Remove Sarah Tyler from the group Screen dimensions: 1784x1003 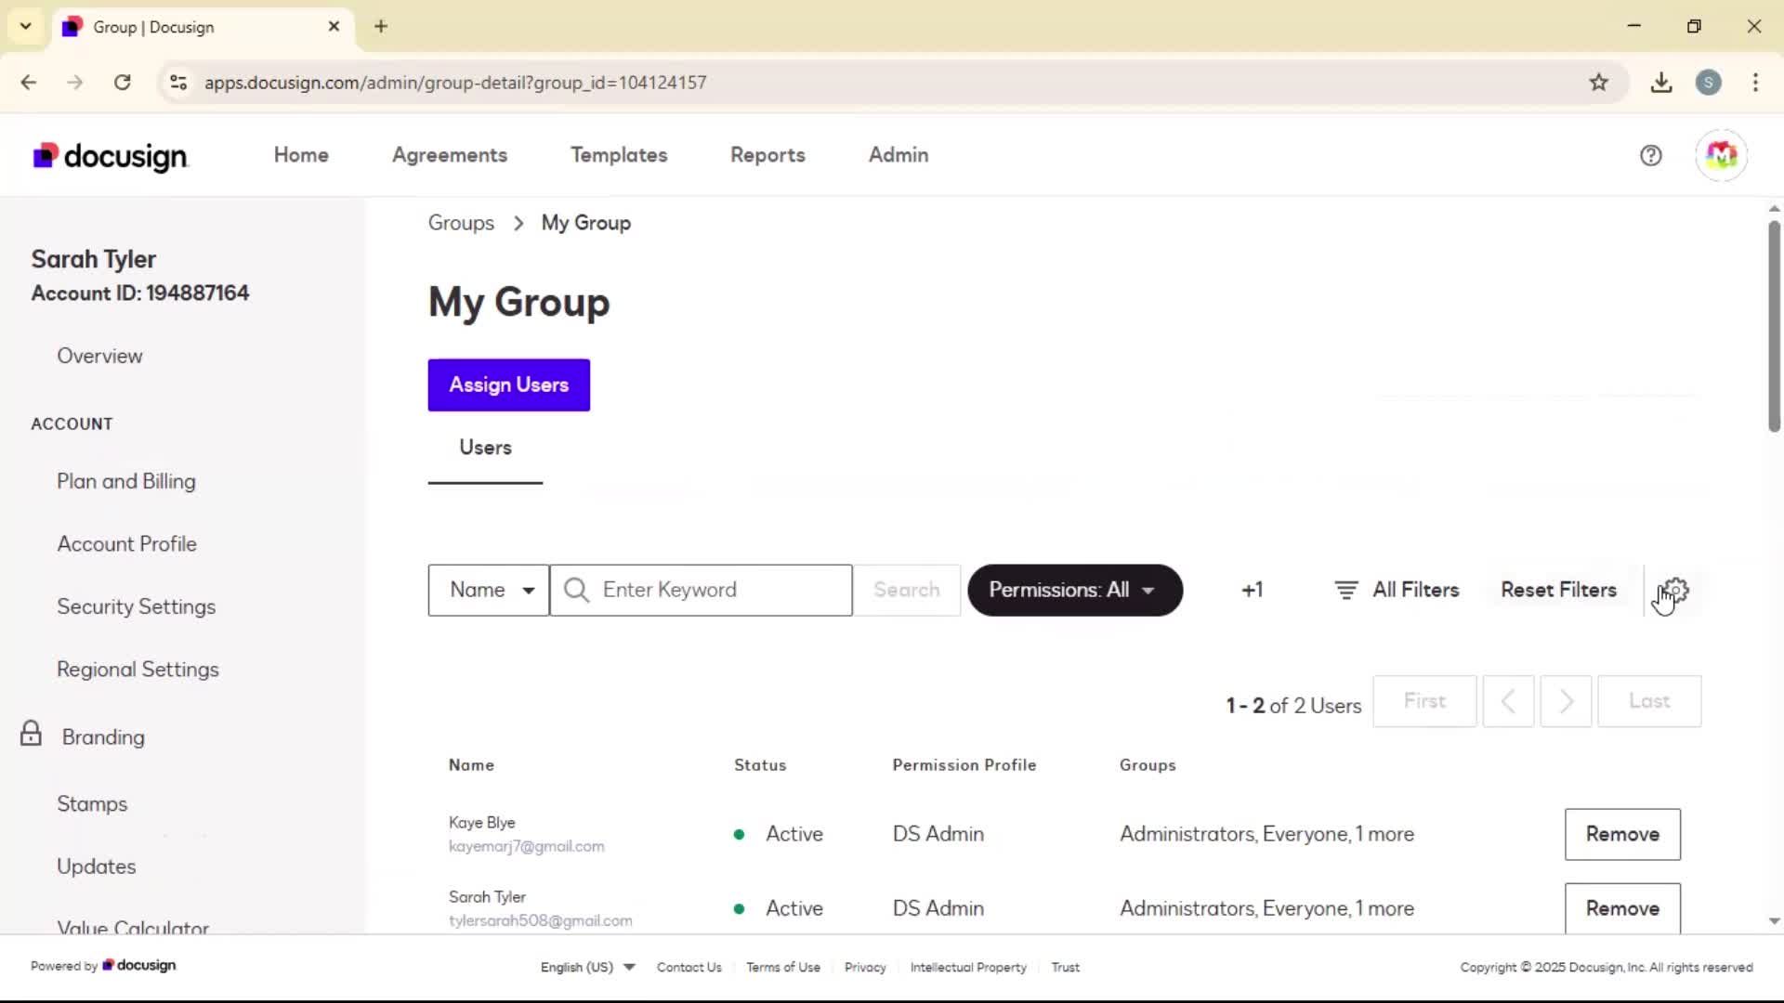click(1622, 908)
